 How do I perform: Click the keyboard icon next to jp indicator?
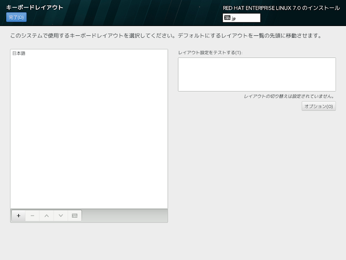[227, 18]
